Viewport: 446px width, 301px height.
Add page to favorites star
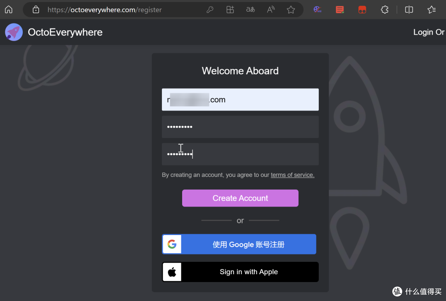[291, 9]
